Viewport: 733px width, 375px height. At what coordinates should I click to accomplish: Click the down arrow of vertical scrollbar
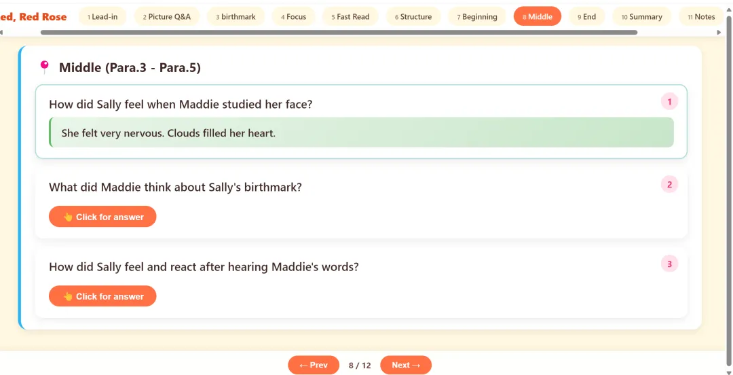[x=729, y=372]
